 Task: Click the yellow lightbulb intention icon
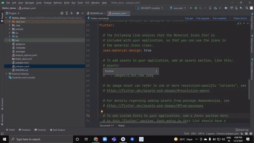[102, 112]
